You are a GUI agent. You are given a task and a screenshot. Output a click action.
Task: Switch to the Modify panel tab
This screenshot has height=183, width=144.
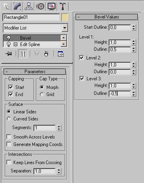17,6
